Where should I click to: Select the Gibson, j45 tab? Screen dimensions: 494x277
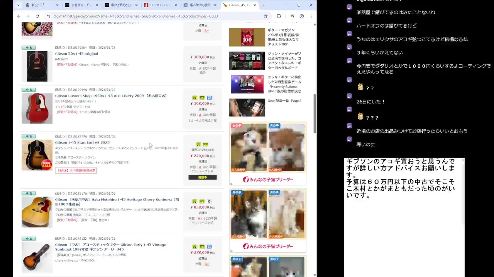tap(239, 5)
